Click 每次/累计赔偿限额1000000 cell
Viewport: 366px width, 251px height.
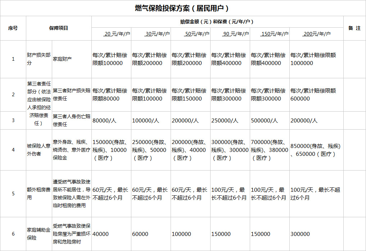pyautogui.click(x=316, y=59)
